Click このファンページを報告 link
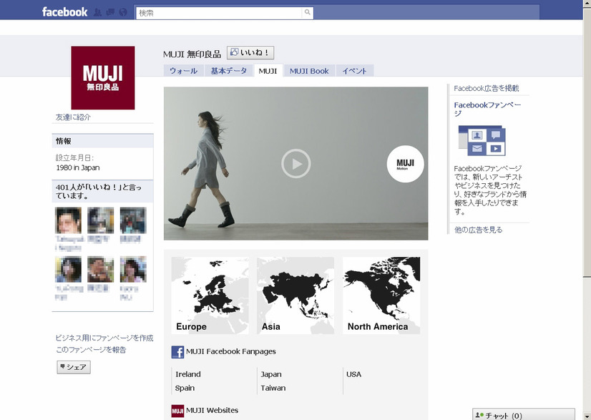Image resolution: width=591 pixels, height=420 pixels. pyautogui.click(x=91, y=349)
